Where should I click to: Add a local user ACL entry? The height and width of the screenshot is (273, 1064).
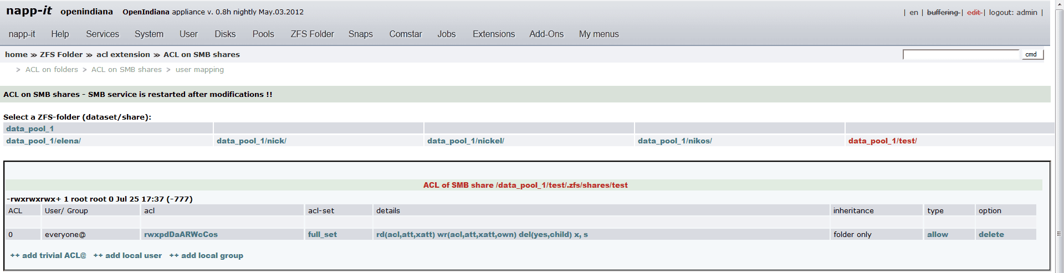(127, 256)
